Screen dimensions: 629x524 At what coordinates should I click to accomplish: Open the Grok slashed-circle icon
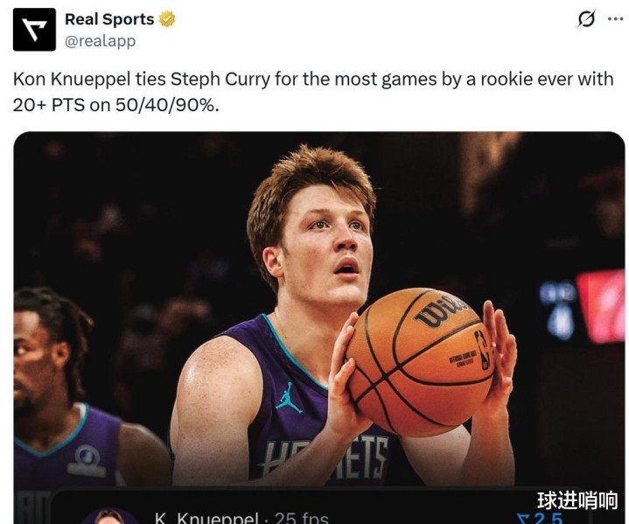tap(586, 19)
